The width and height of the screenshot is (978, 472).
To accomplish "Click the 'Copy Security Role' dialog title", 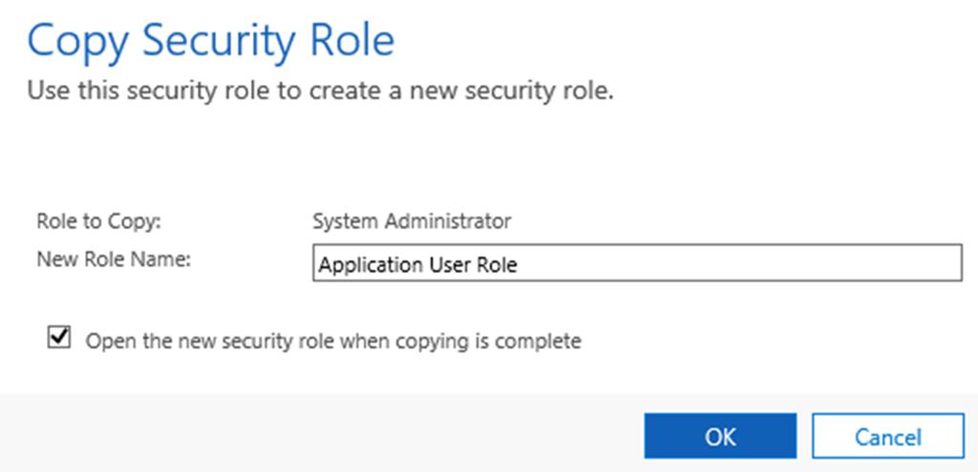I will (210, 42).
